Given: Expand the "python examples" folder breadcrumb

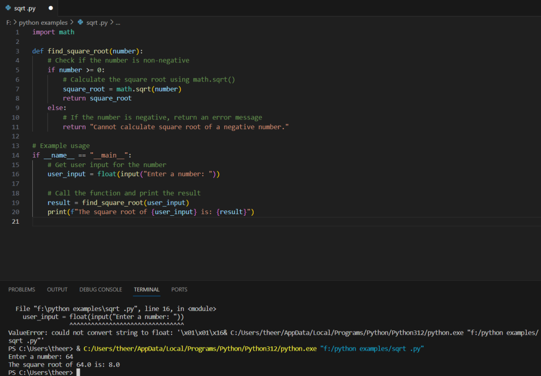Looking at the screenshot, I should 43,23.
